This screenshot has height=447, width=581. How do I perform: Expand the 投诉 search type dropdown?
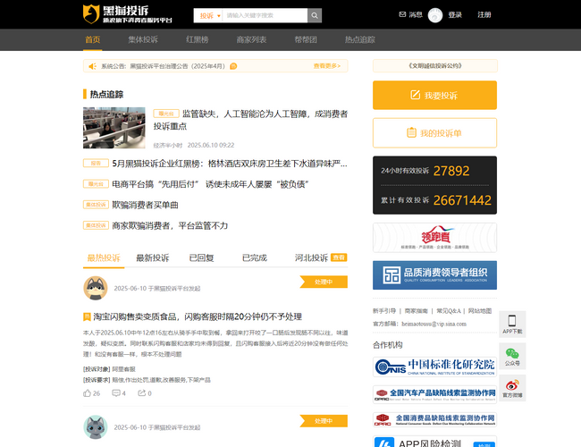pos(207,15)
